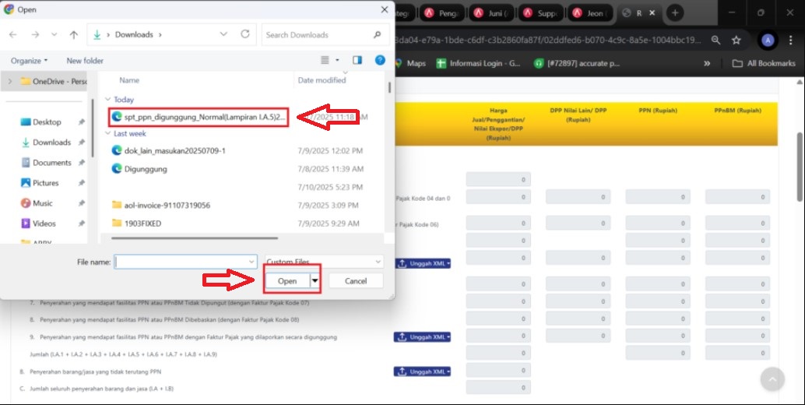805x405 pixels.
Task: Collapse the Today group
Action: click(x=108, y=100)
